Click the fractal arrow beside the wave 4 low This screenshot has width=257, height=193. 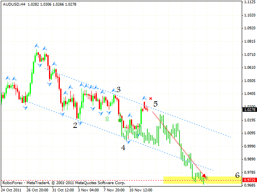point(128,142)
